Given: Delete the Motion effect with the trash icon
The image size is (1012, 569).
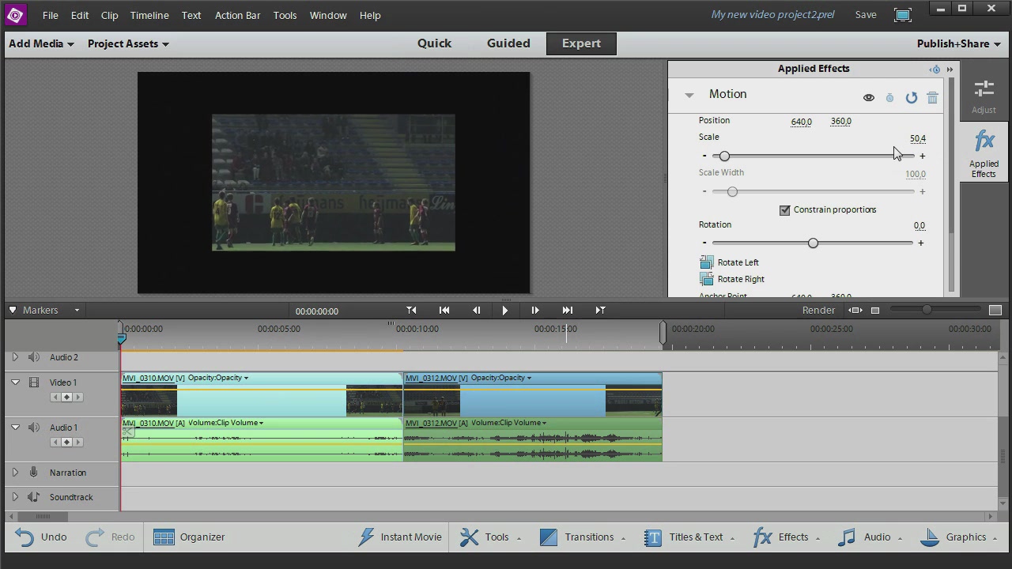Looking at the screenshot, I should tap(932, 98).
